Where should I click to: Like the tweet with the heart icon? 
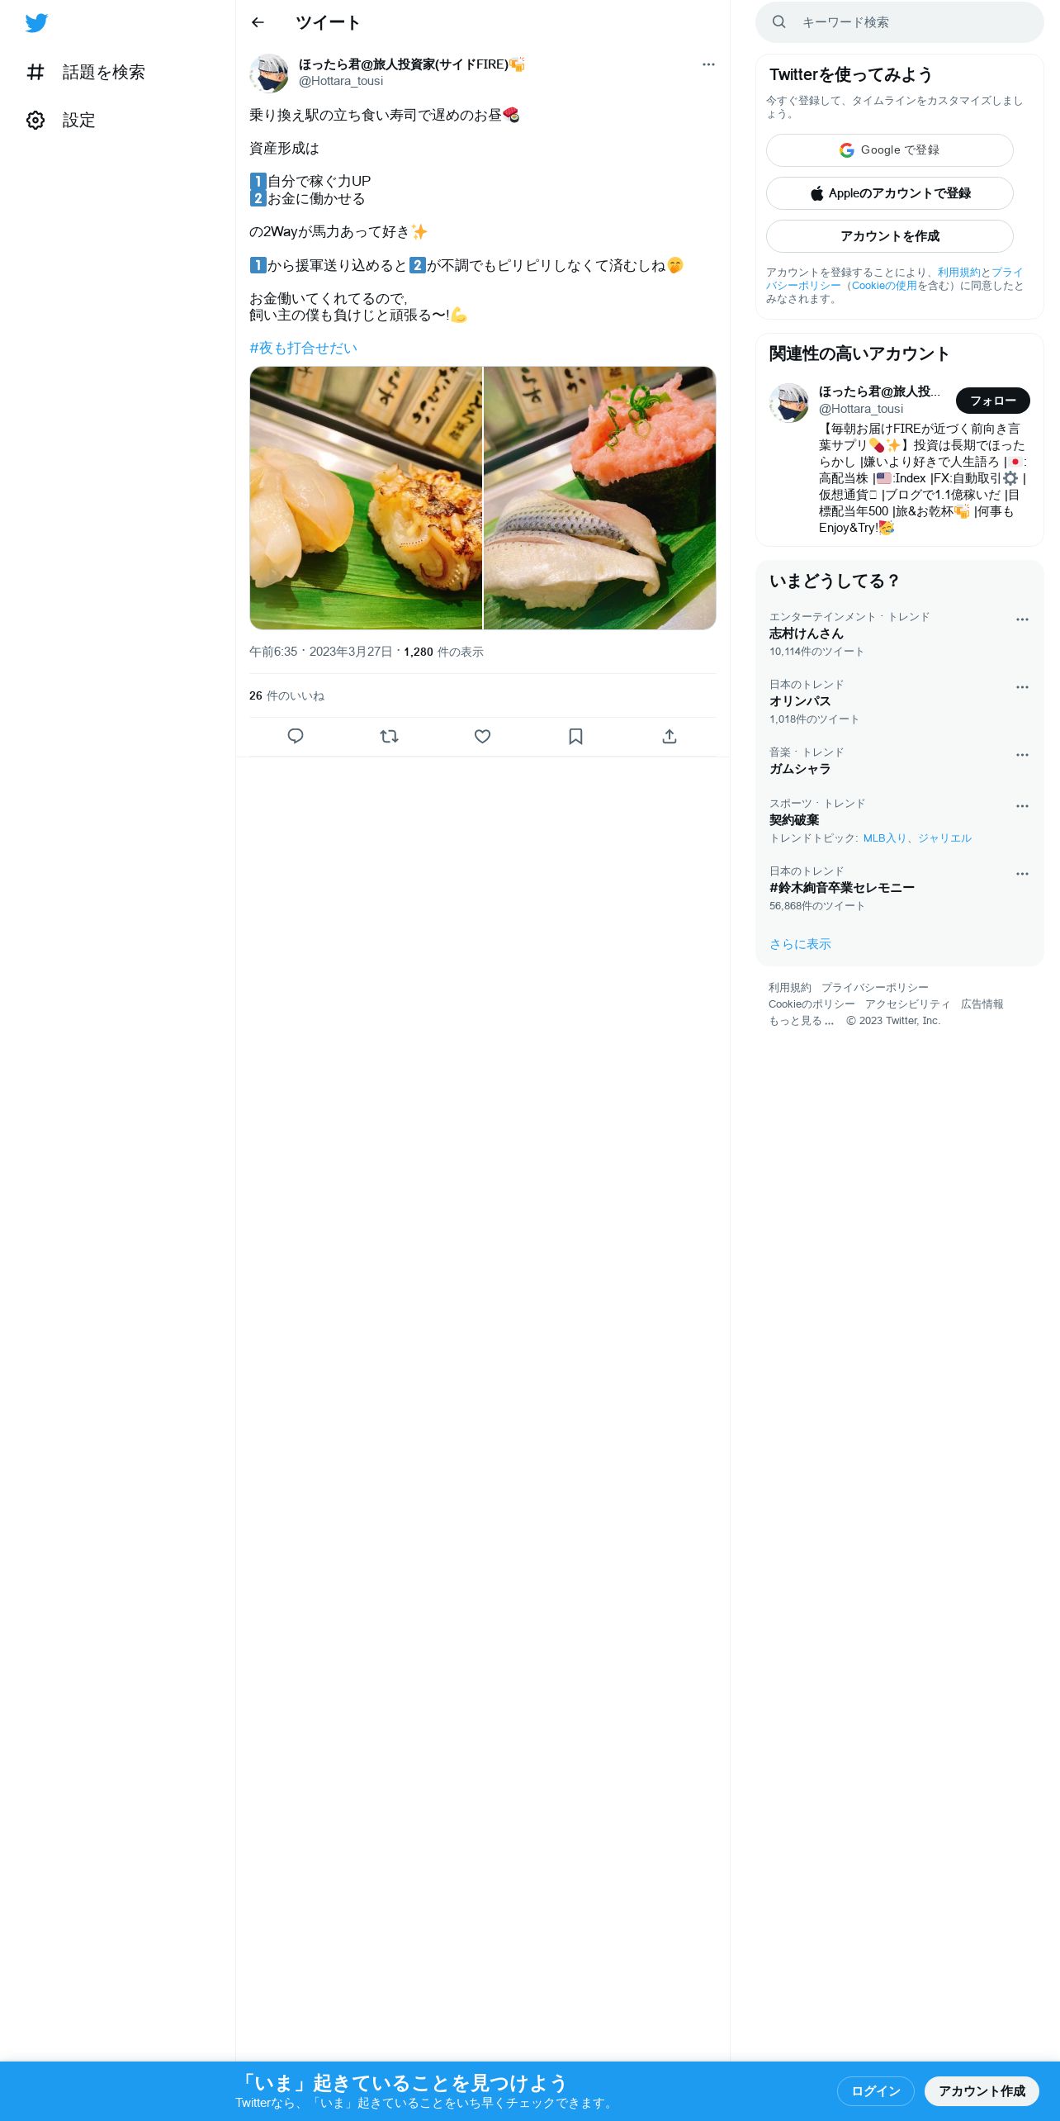483,736
